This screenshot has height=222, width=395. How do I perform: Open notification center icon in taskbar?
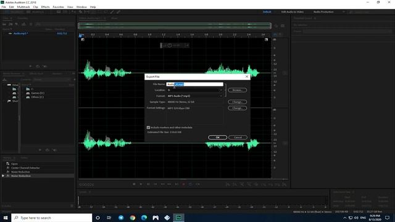388,218
